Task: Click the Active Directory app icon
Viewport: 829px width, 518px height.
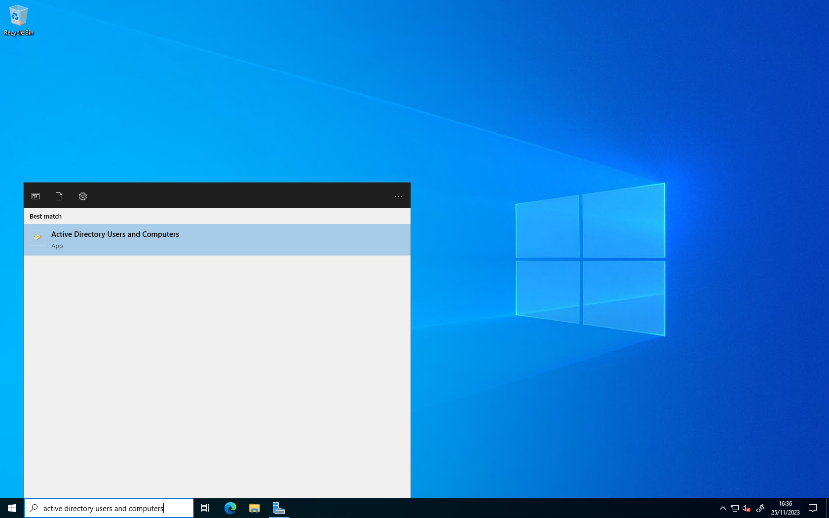Action: [x=38, y=237]
